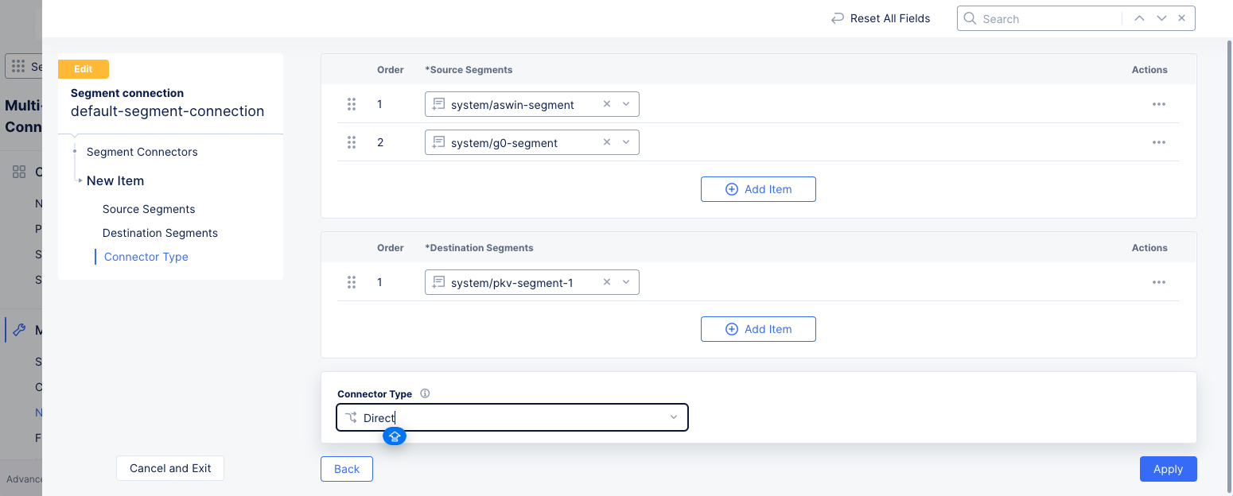
Task: Click drag handle for g0-segment row
Action: [x=351, y=142]
